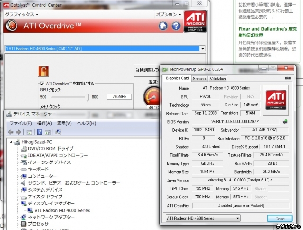Click the 320 Unified shaders value
This screenshot has width=303, height=230.
(211, 147)
